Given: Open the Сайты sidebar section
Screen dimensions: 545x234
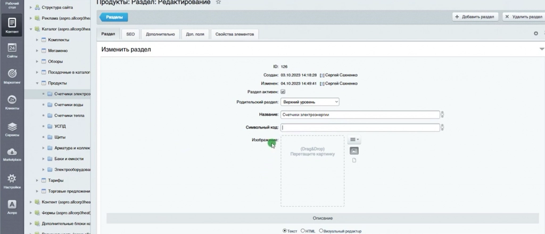Looking at the screenshot, I should coord(12,50).
